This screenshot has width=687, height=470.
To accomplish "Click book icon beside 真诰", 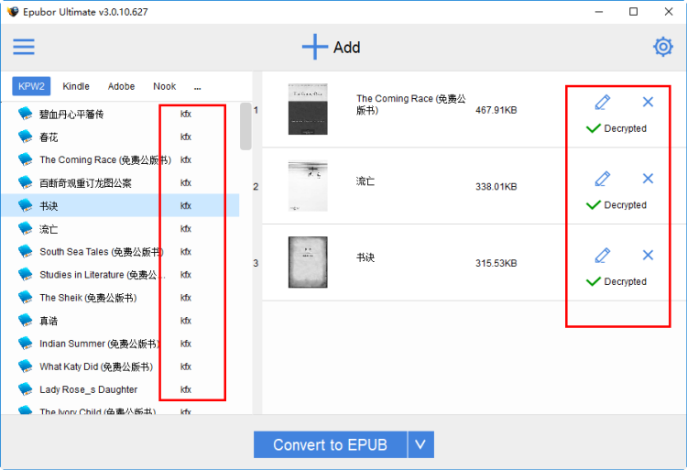I will (x=25, y=321).
